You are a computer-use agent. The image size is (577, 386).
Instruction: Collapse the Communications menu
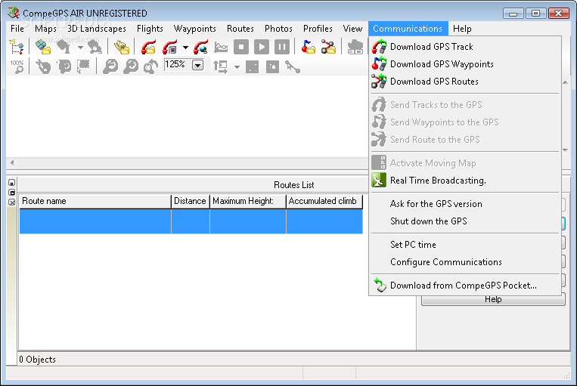coord(408,28)
